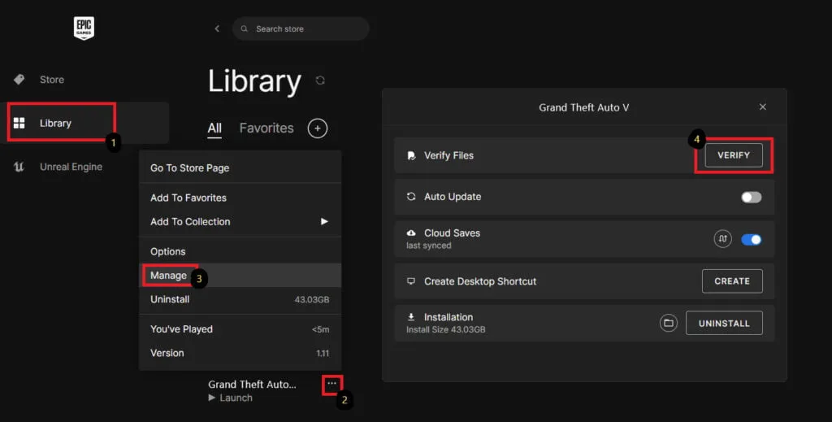Click the Create Desktop Shortcut monitor icon
This screenshot has width=832, height=422.
(x=410, y=281)
